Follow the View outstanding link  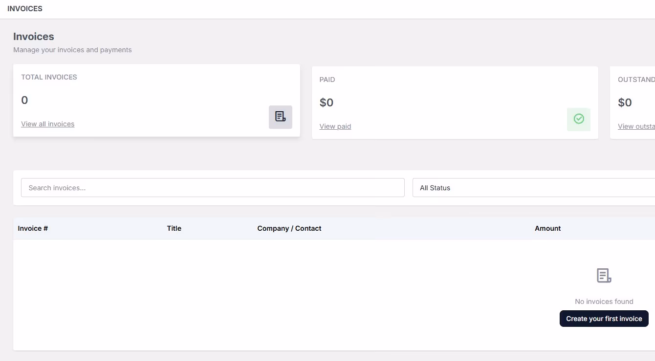(x=636, y=126)
